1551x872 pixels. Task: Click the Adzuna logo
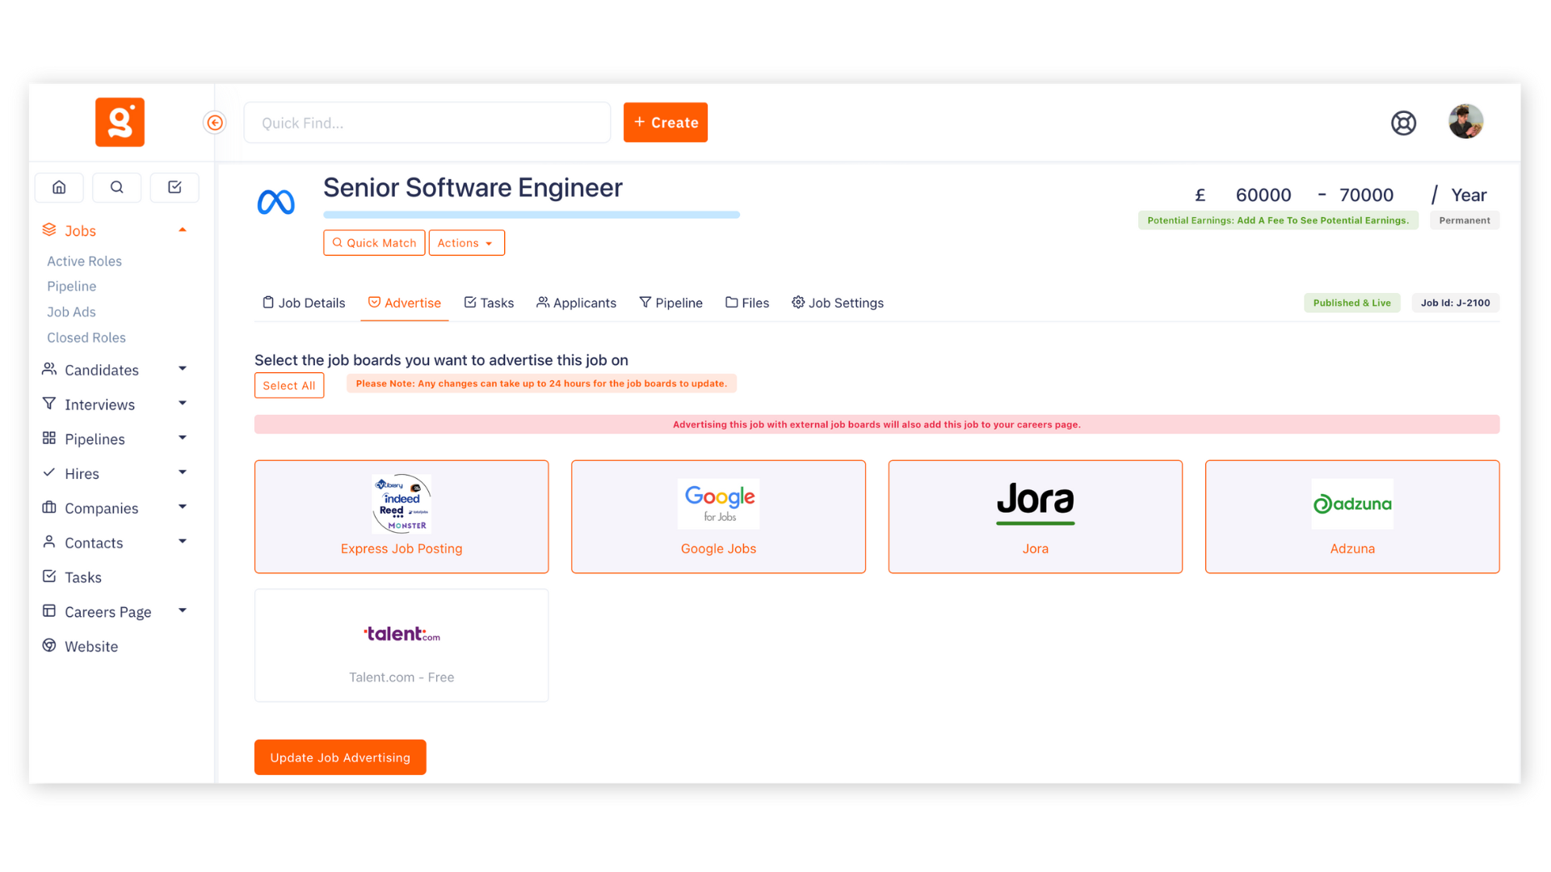click(1352, 504)
